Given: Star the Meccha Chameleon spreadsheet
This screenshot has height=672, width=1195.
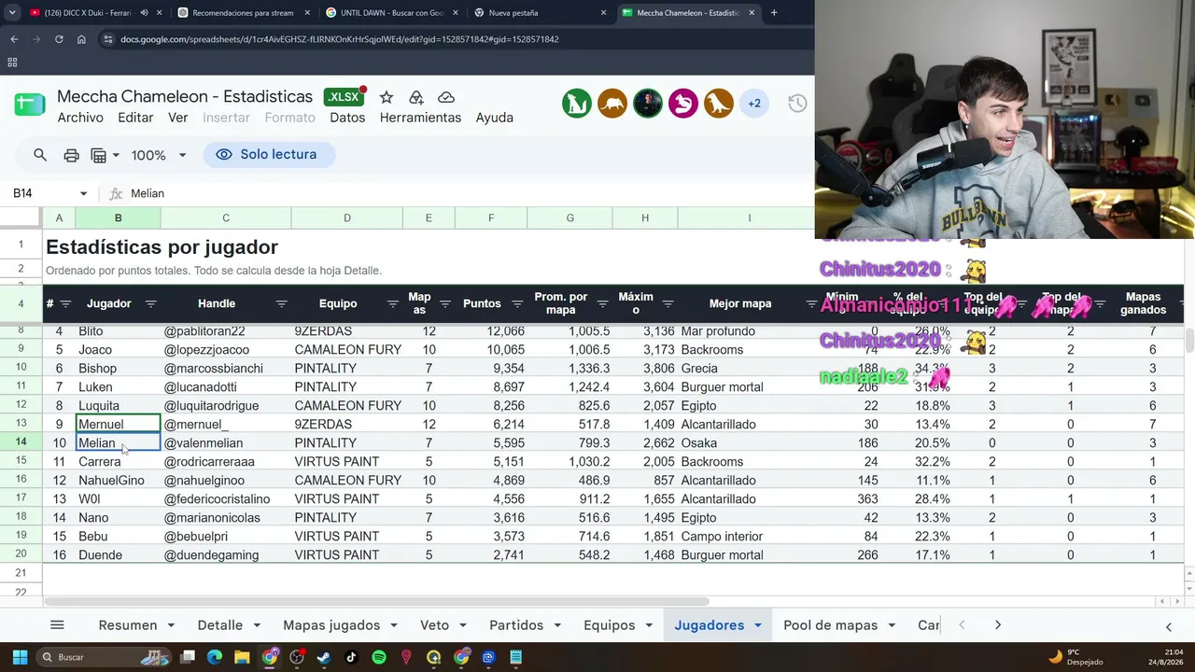Looking at the screenshot, I should pos(387,97).
